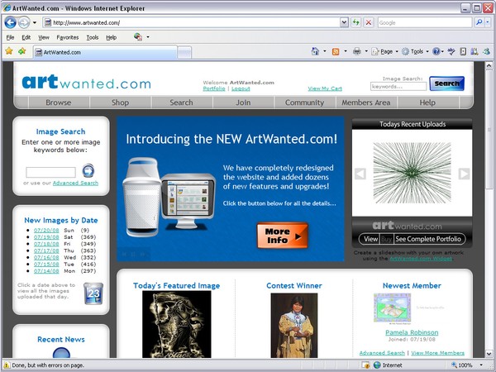This screenshot has width=496, height=372.
Task: Open the View menu
Action: coord(44,37)
